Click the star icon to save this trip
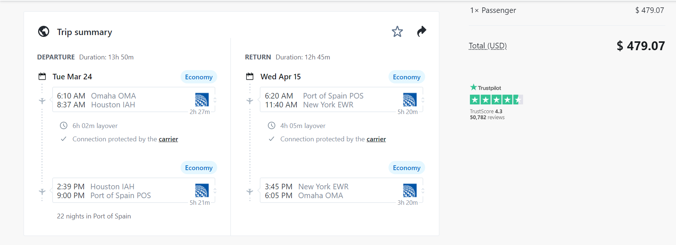 click(397, 32)
